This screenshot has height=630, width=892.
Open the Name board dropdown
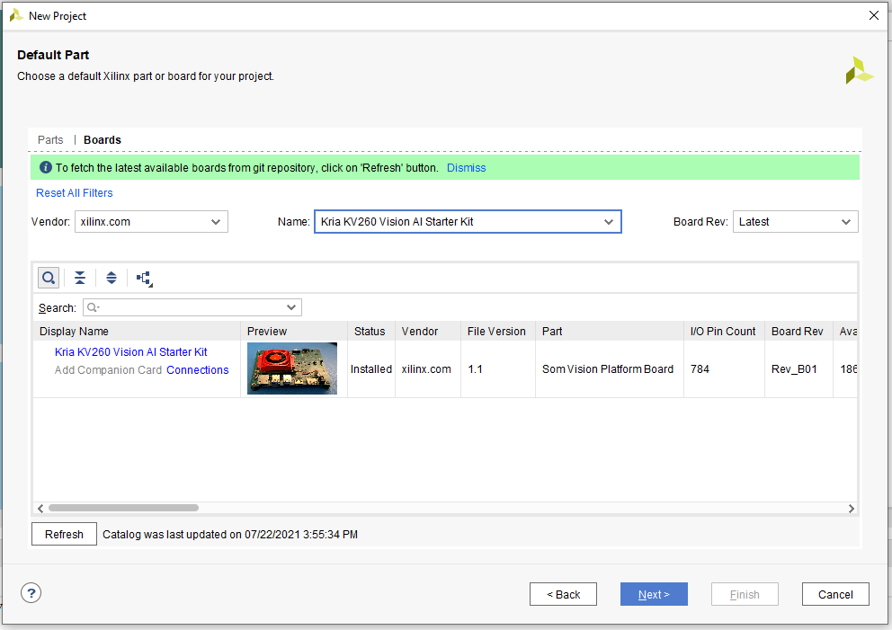(x=468, y=222)
